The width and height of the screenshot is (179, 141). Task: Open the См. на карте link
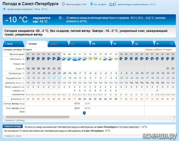100,4
